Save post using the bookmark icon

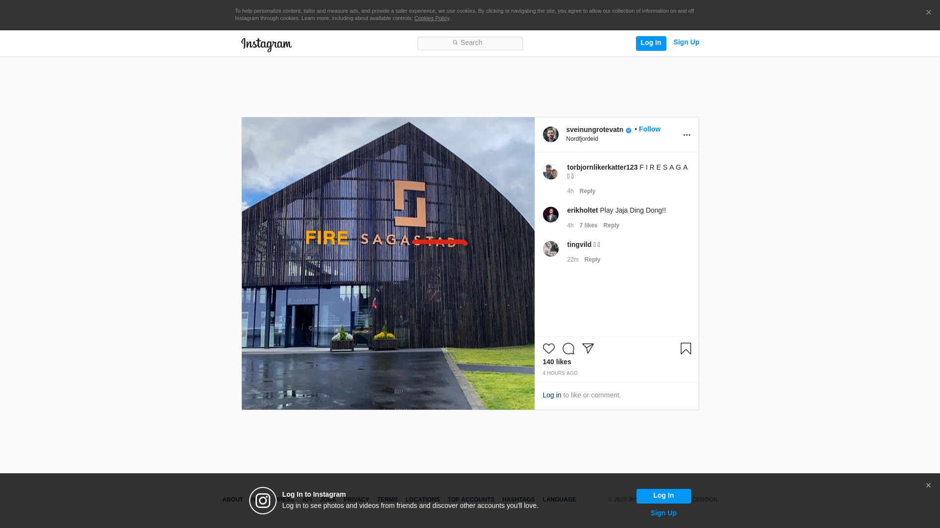pyautogui.click(x=685, y=349)
